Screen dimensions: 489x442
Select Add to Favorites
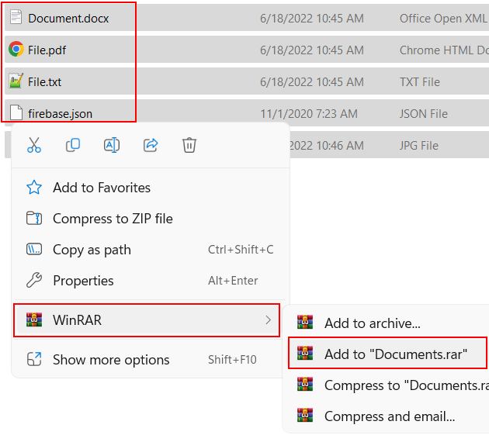101,188
